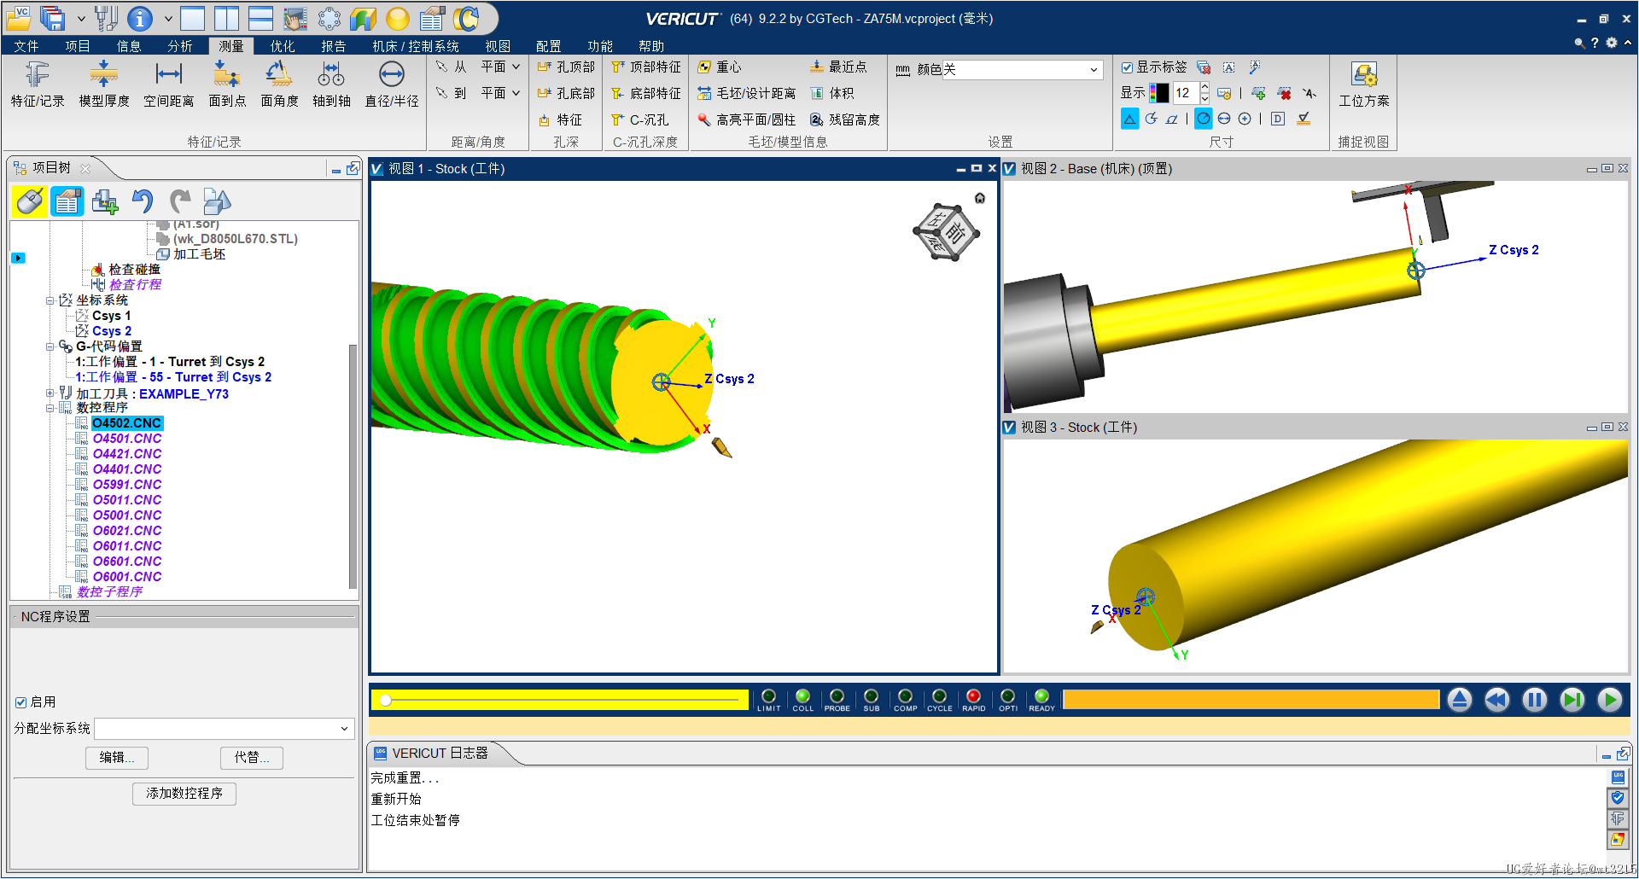Open the 从 平面 dropdown

tap(501, 67)
